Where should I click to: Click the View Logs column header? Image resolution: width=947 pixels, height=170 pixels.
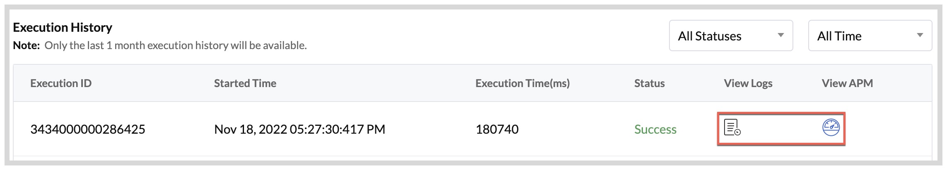click(748, 83)
